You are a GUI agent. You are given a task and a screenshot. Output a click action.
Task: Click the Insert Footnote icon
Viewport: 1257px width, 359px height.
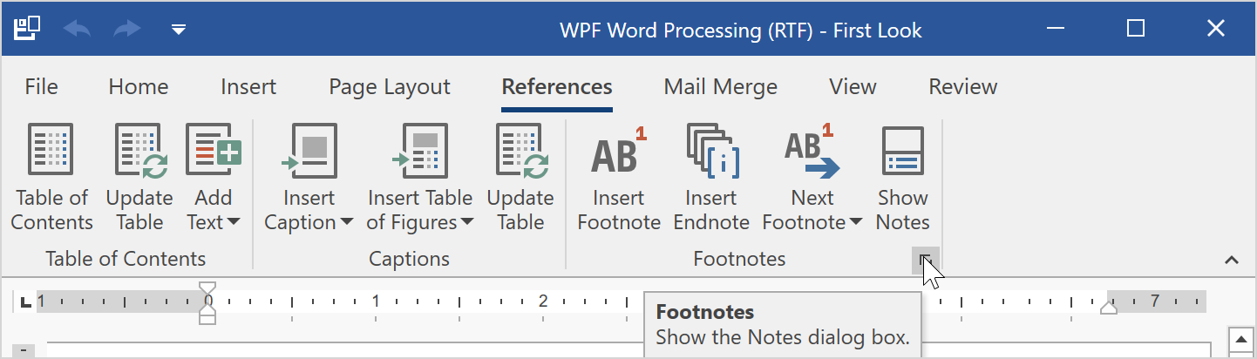[x=618, y=149]
